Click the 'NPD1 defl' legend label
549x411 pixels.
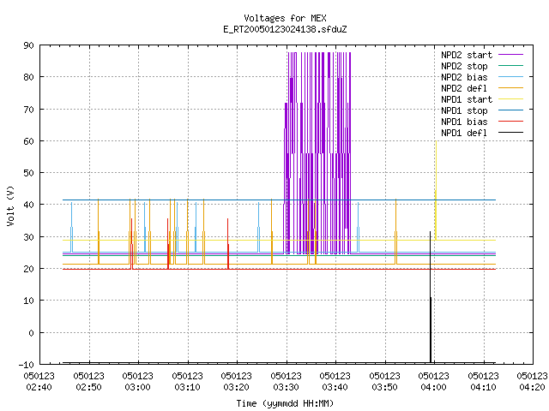(464, 133)
